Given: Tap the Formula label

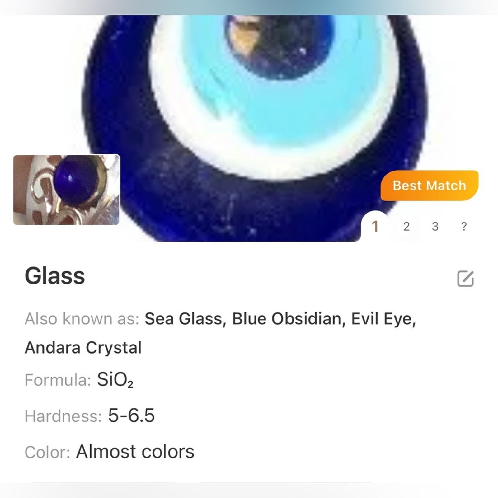Looking at the screenshot, I should coord(58,380).
